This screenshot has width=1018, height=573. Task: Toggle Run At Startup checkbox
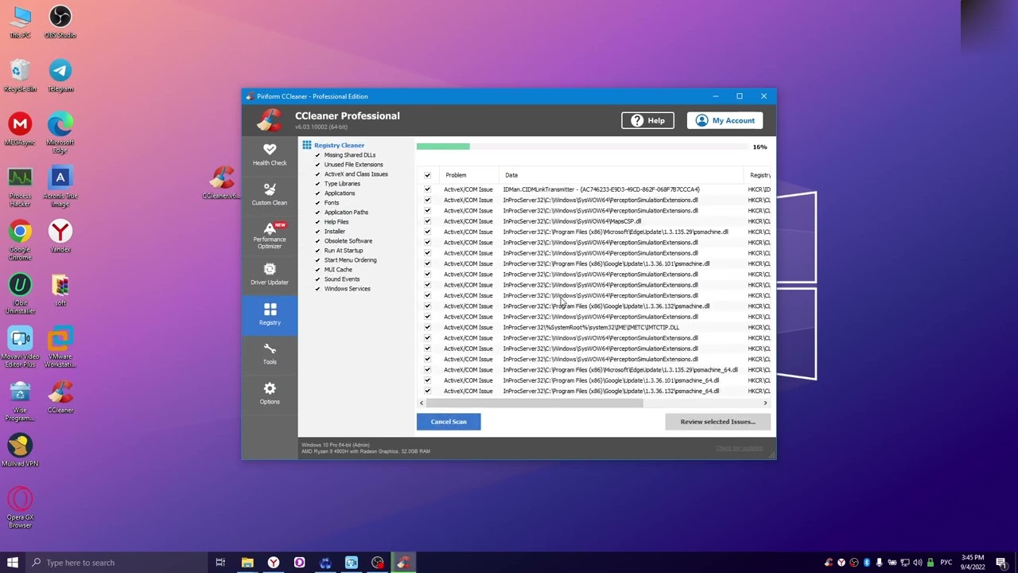point(317,251)
